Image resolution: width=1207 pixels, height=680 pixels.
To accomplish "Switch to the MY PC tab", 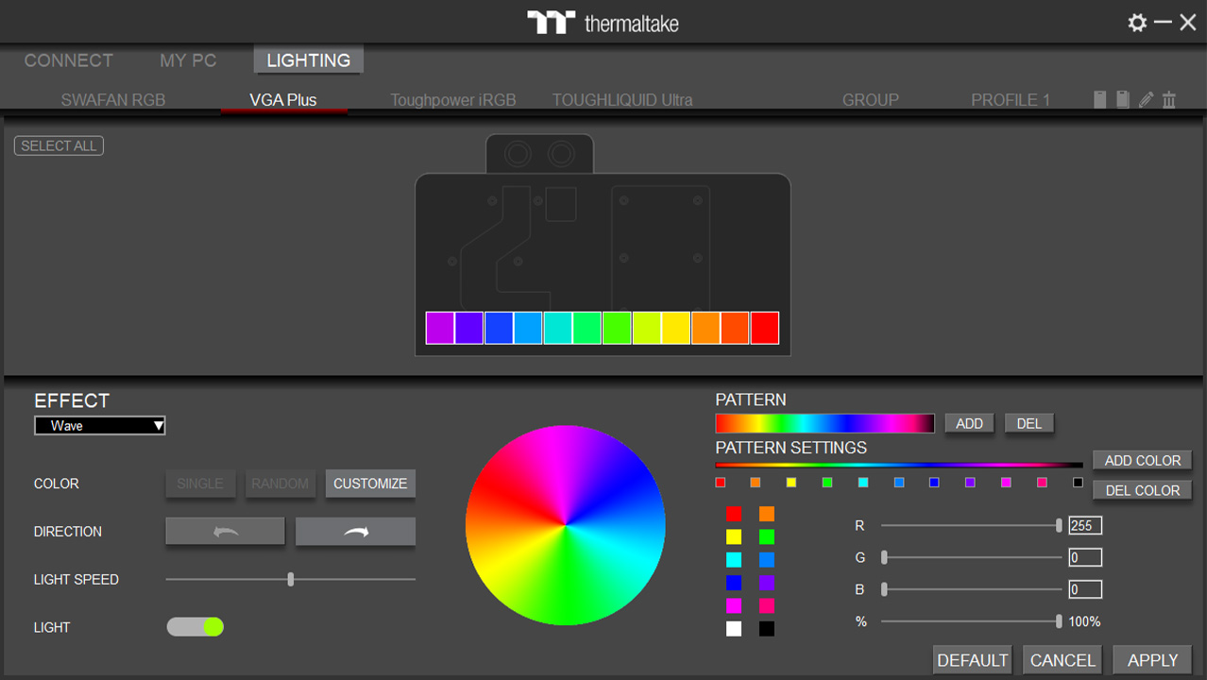I will pyautogui.click(x=188, y=60).
